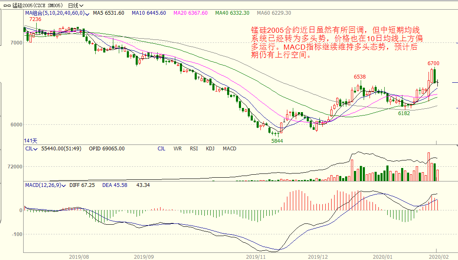The image size is (458, 260).
Task: Click the green MA40 legend label
Action: (x=232, y=13)
